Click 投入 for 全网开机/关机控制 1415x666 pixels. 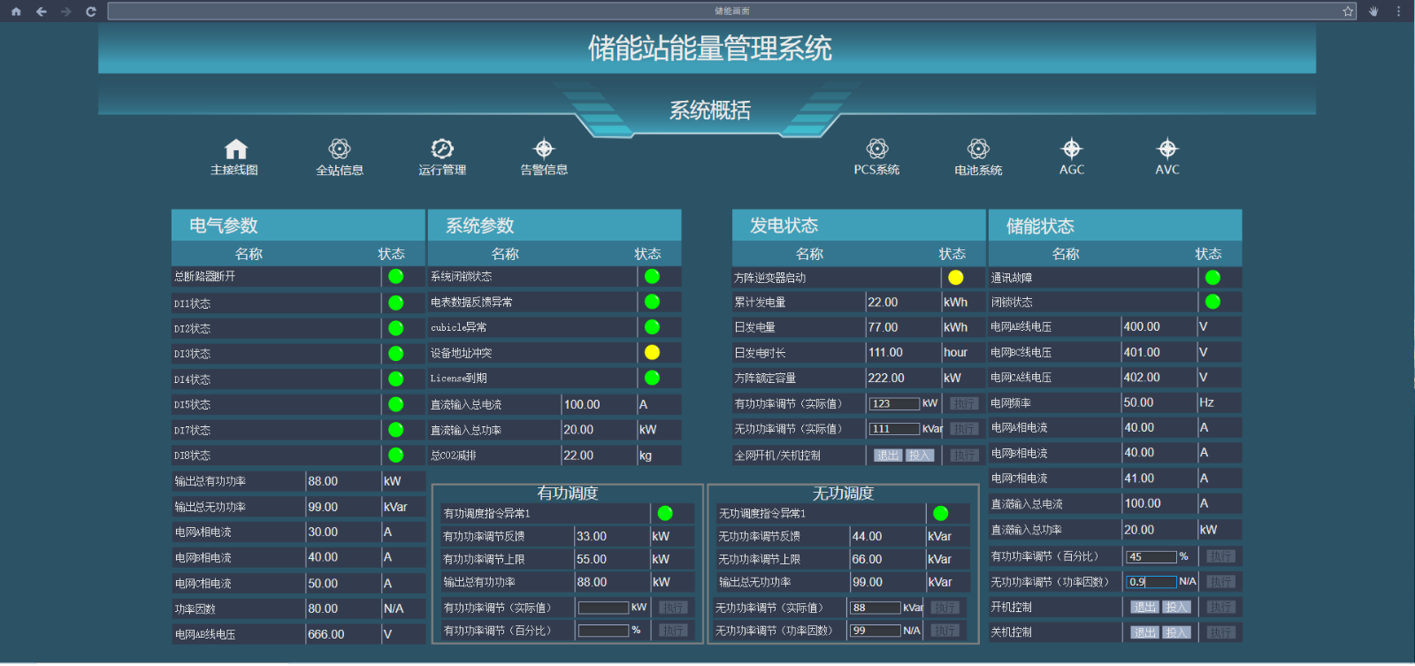[920, 455]
